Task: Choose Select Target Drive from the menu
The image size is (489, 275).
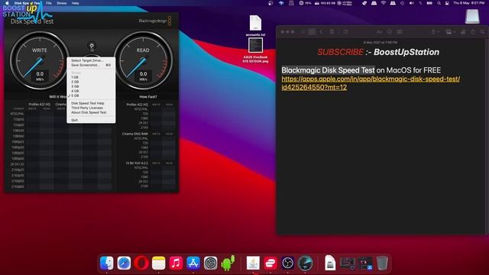Action: 91,60
